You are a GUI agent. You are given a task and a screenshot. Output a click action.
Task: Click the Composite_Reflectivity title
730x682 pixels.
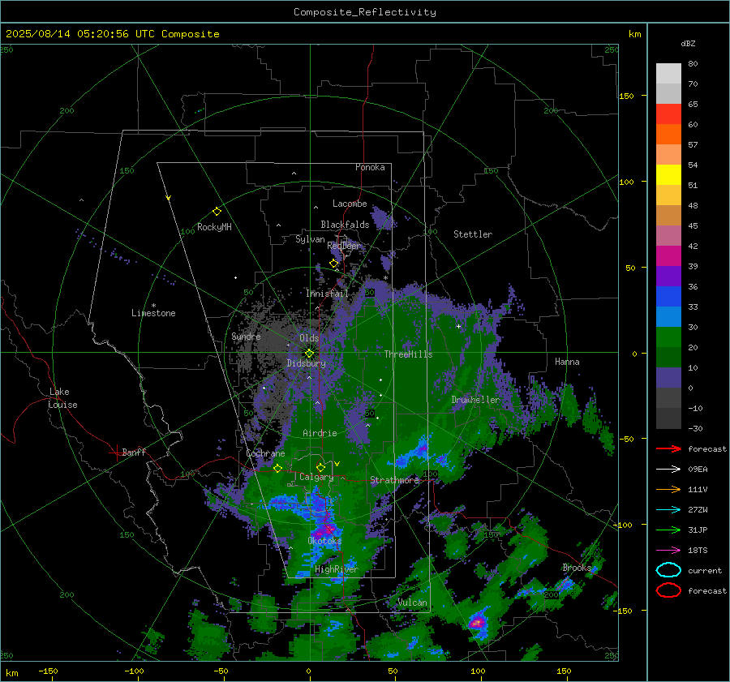click(365, 12)
